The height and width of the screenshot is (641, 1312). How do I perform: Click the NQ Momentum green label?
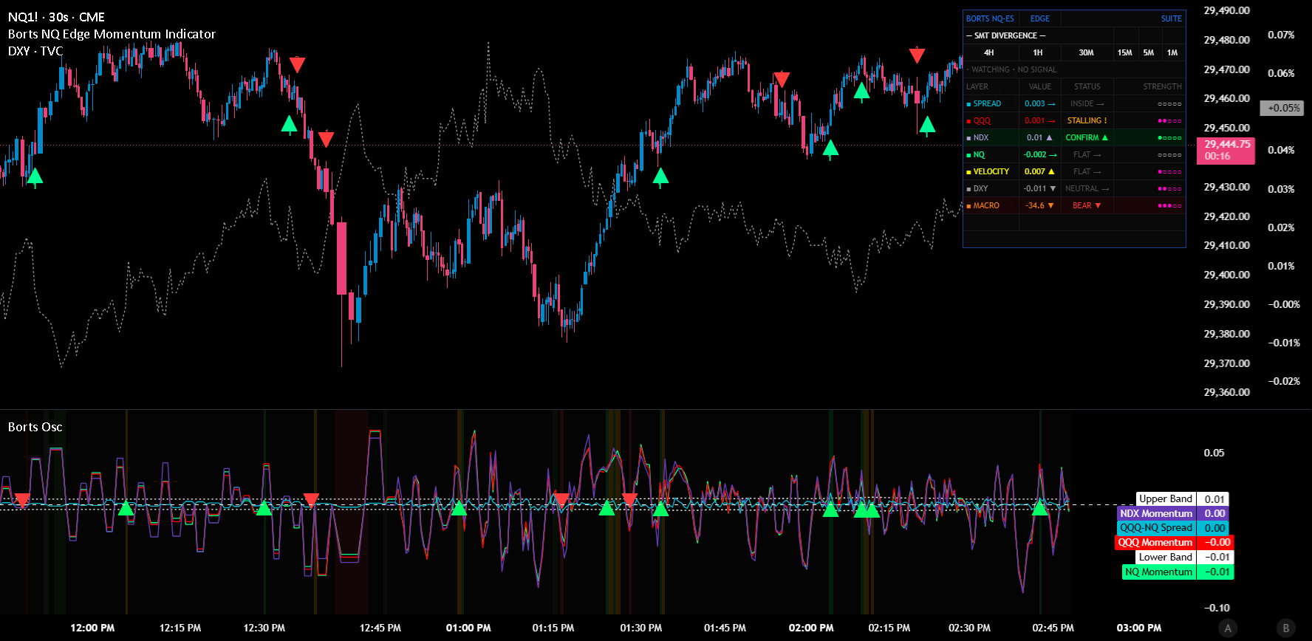(1178, 572)
